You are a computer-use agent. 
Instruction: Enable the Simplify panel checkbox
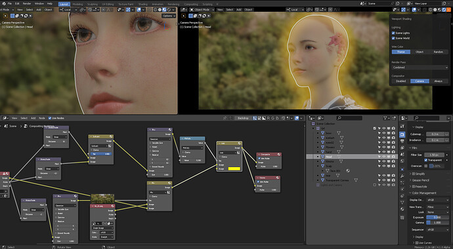(x=414, y=174)
